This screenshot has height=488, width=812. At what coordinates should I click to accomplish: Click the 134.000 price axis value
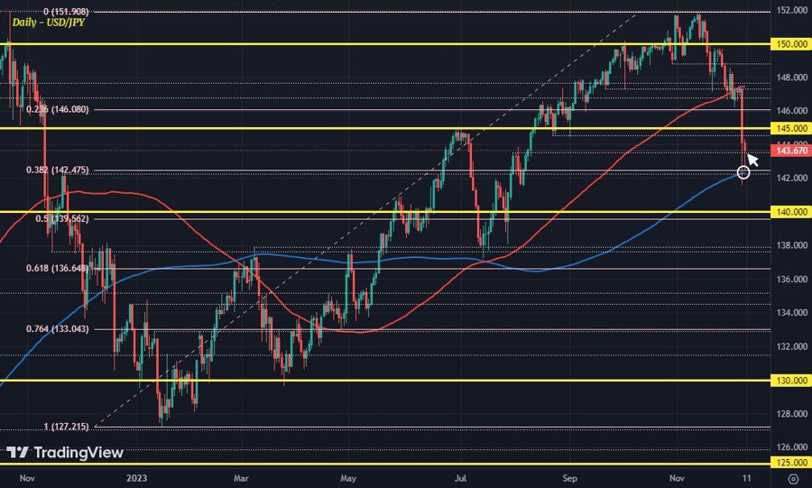click(792, 313)
